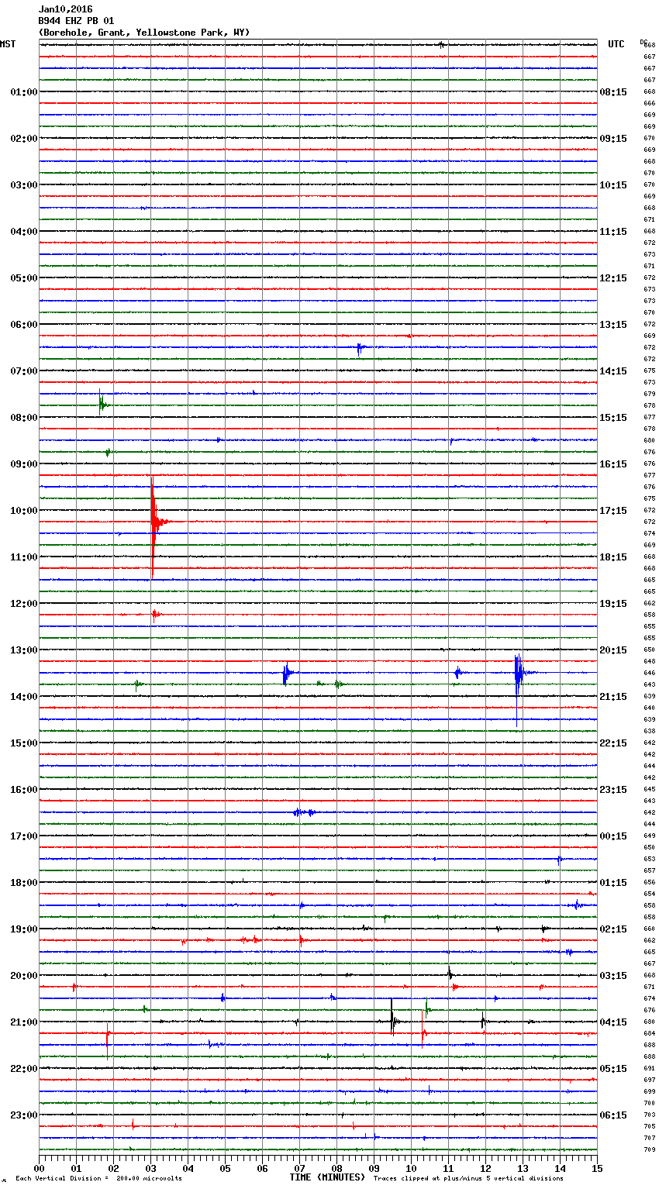Viewport: 659px width, 1189px height.
Task: Click the large red seismic spike near 10:00 MST
Action: pyautogui.click(x=153, y=522)
